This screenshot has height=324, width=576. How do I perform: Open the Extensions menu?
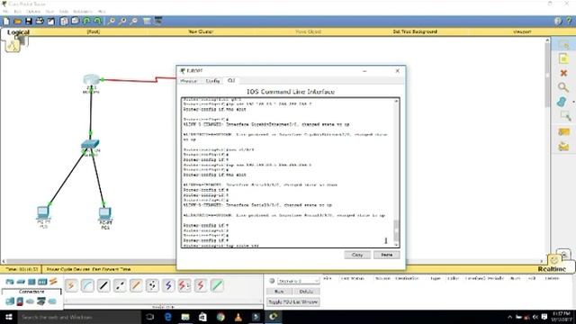pyautogui.click(x=83, y=12)
